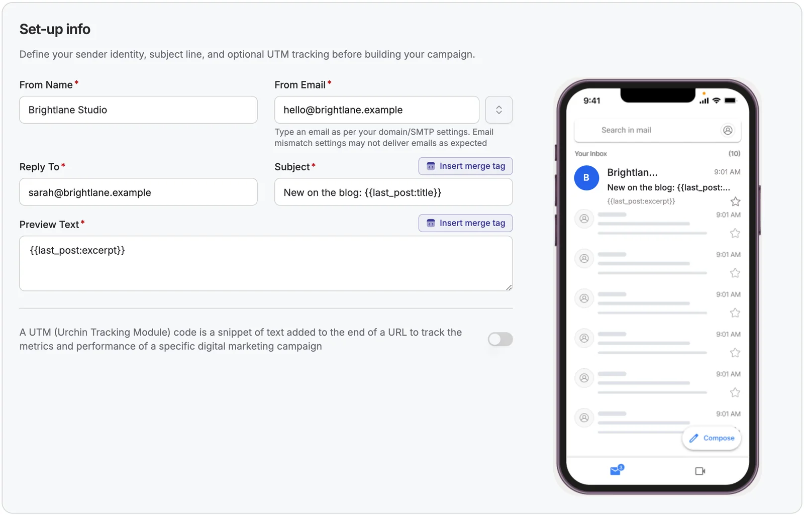Click Wi-Fi icon in phone status bar
This screenshot has width=804, height=515.
[717, 100]
